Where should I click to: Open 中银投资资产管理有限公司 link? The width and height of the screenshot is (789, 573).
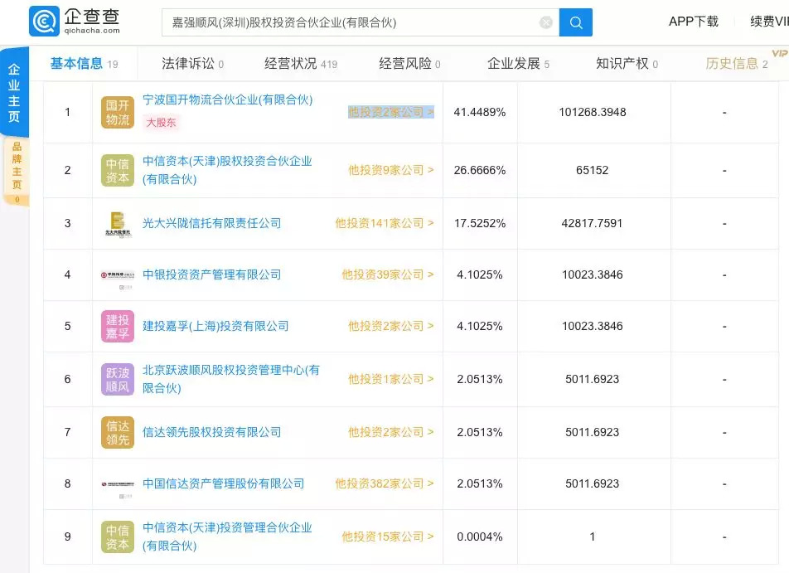click(x=211, y=274)
